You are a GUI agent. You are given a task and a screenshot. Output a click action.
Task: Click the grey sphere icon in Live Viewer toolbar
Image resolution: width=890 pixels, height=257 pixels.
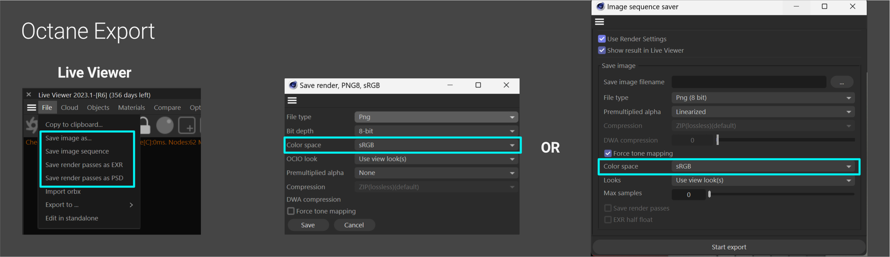coord(165,125)
